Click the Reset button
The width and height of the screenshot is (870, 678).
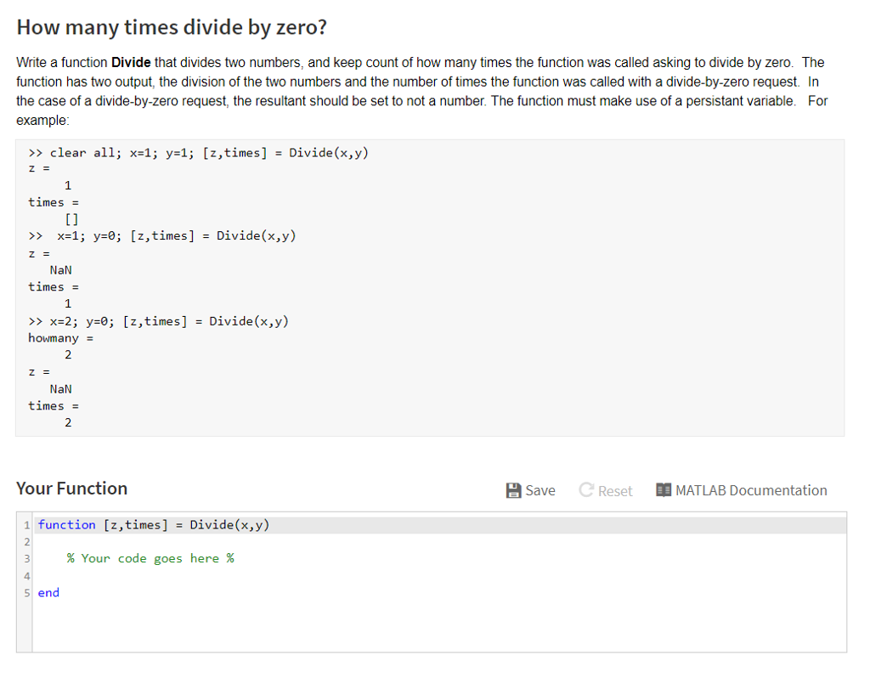[x=605, y=490]
